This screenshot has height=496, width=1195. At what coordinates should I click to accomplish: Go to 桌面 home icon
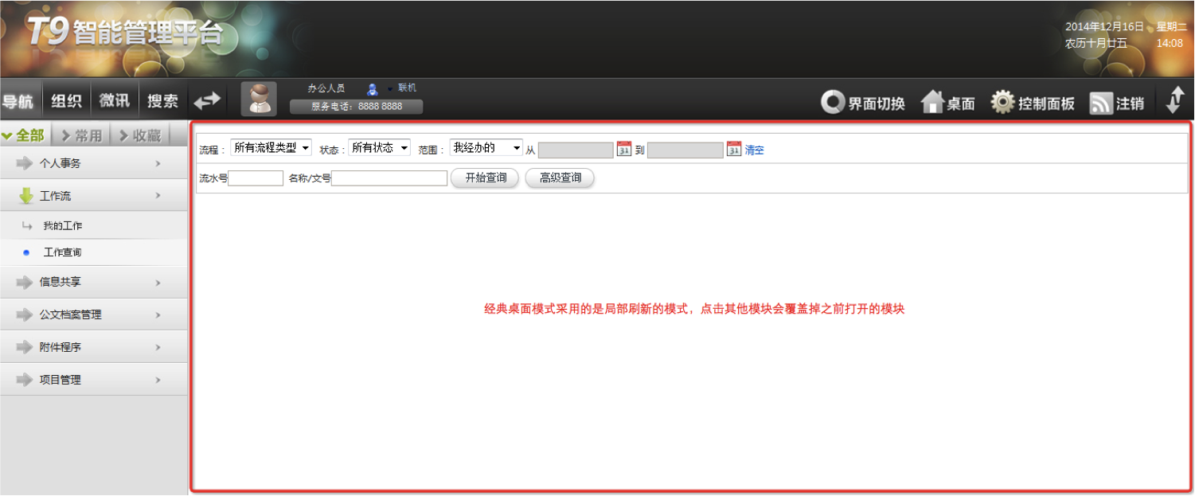click(932, 103)
